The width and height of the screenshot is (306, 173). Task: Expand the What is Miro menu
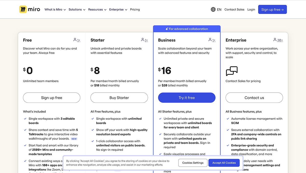coord(55,9)
